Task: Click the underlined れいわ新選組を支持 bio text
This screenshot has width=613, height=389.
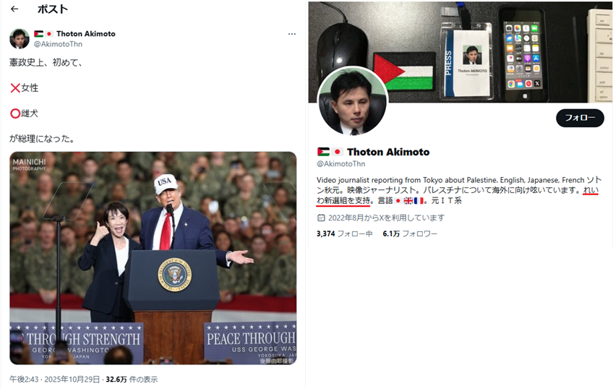Action: tap(343, 200)
